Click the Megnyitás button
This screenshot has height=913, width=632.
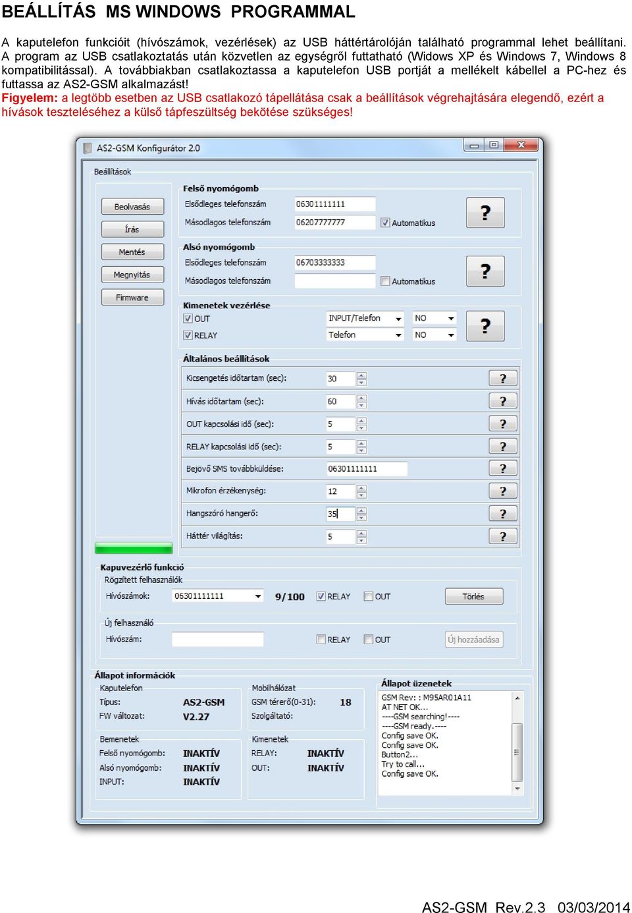(x=132, y=275)
